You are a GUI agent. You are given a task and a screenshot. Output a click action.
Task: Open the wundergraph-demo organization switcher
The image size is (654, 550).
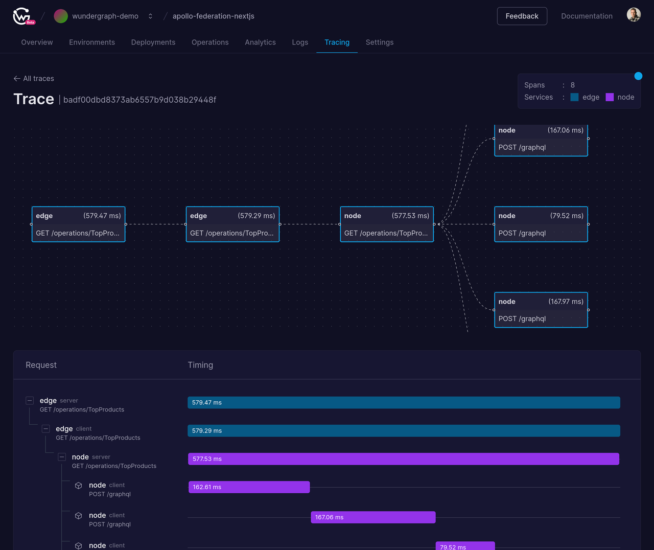pos(150,16)
